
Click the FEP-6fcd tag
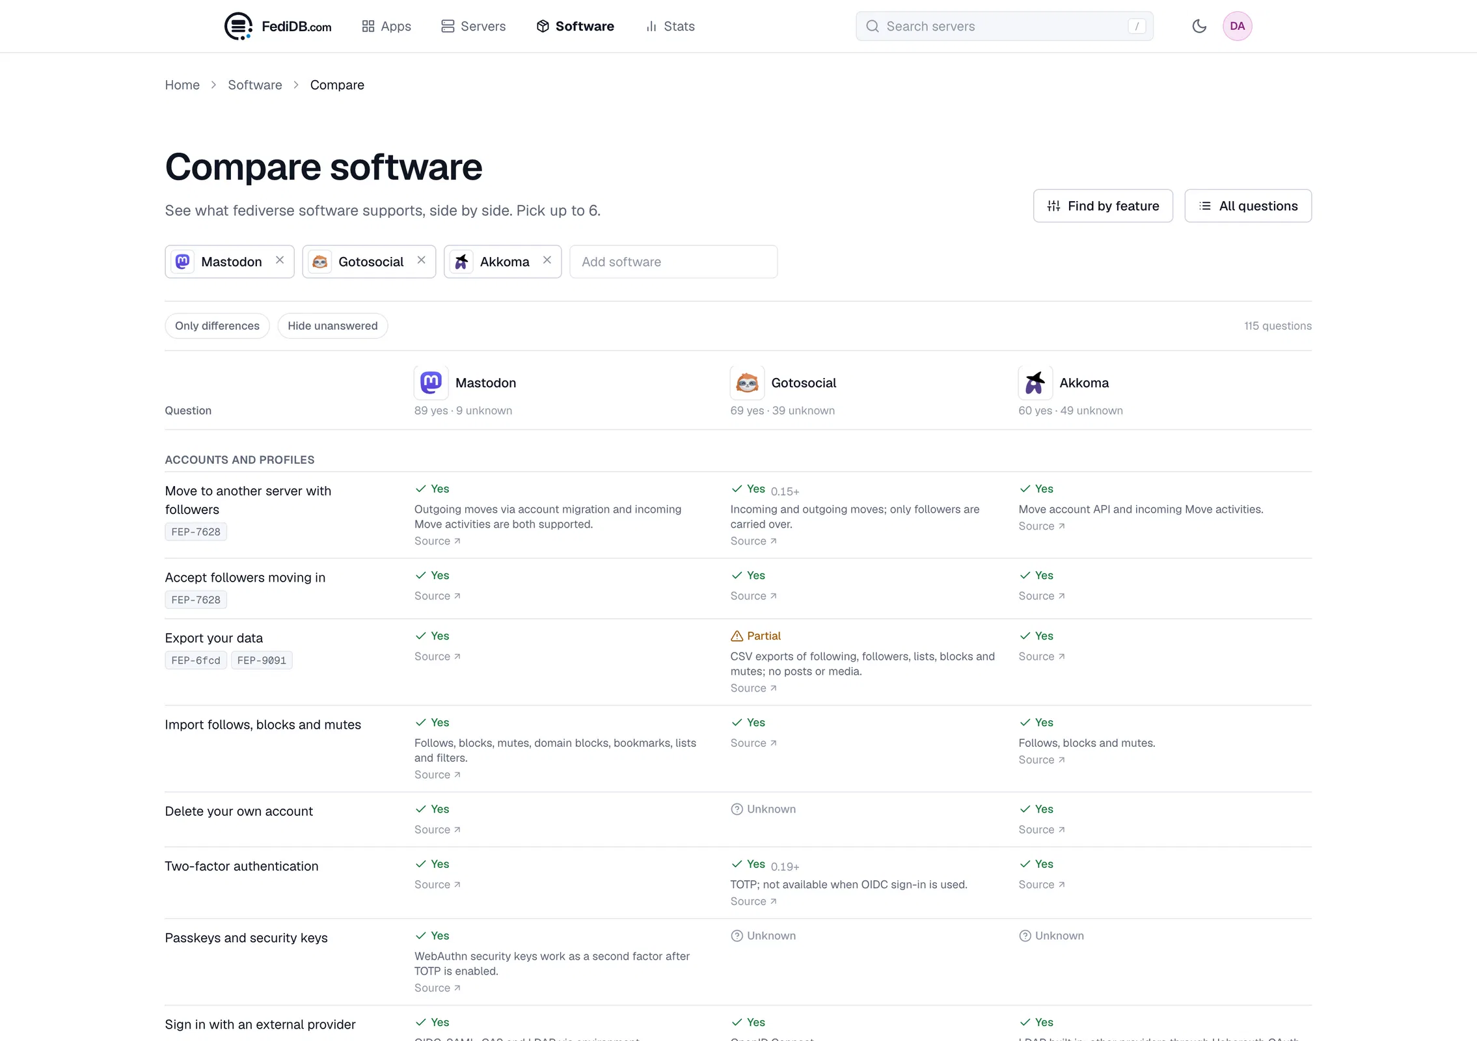[x=196, y=660]
